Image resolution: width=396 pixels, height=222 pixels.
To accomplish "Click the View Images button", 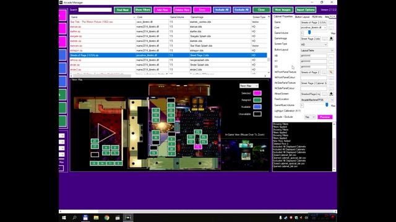I will (x=283, y=10).
